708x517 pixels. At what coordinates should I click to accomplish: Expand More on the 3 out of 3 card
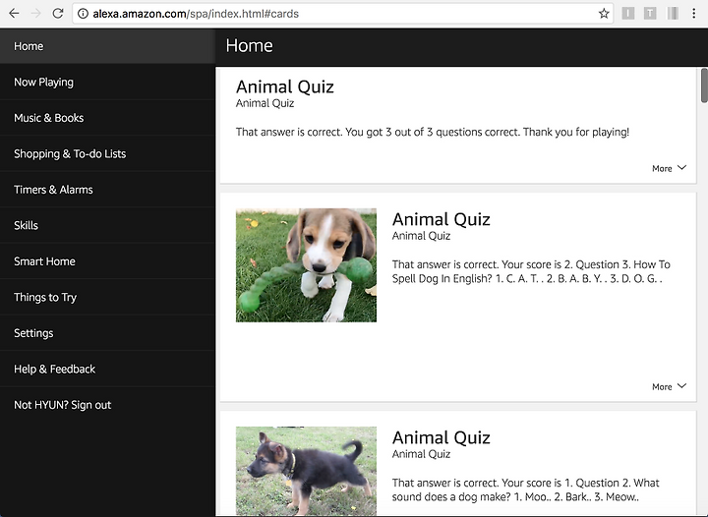[x=670, y=168]
